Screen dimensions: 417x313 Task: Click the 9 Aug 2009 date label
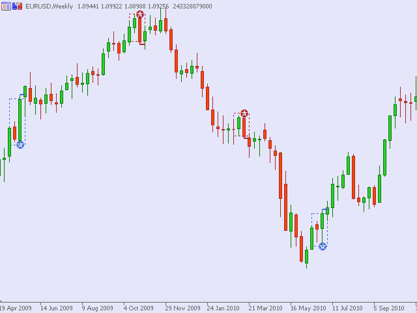98,308
